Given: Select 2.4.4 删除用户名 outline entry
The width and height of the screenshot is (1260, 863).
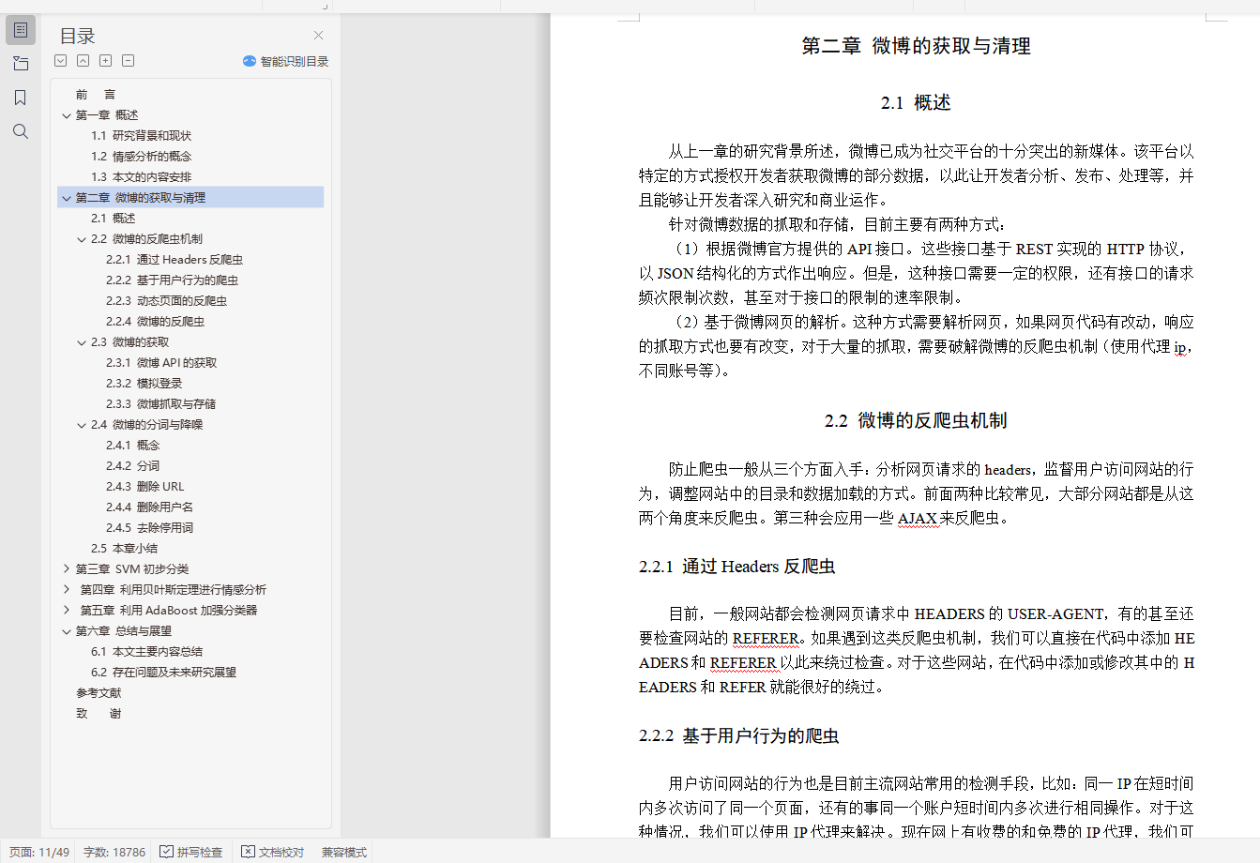Looking at the screenshot, I should tap(149, 507).
